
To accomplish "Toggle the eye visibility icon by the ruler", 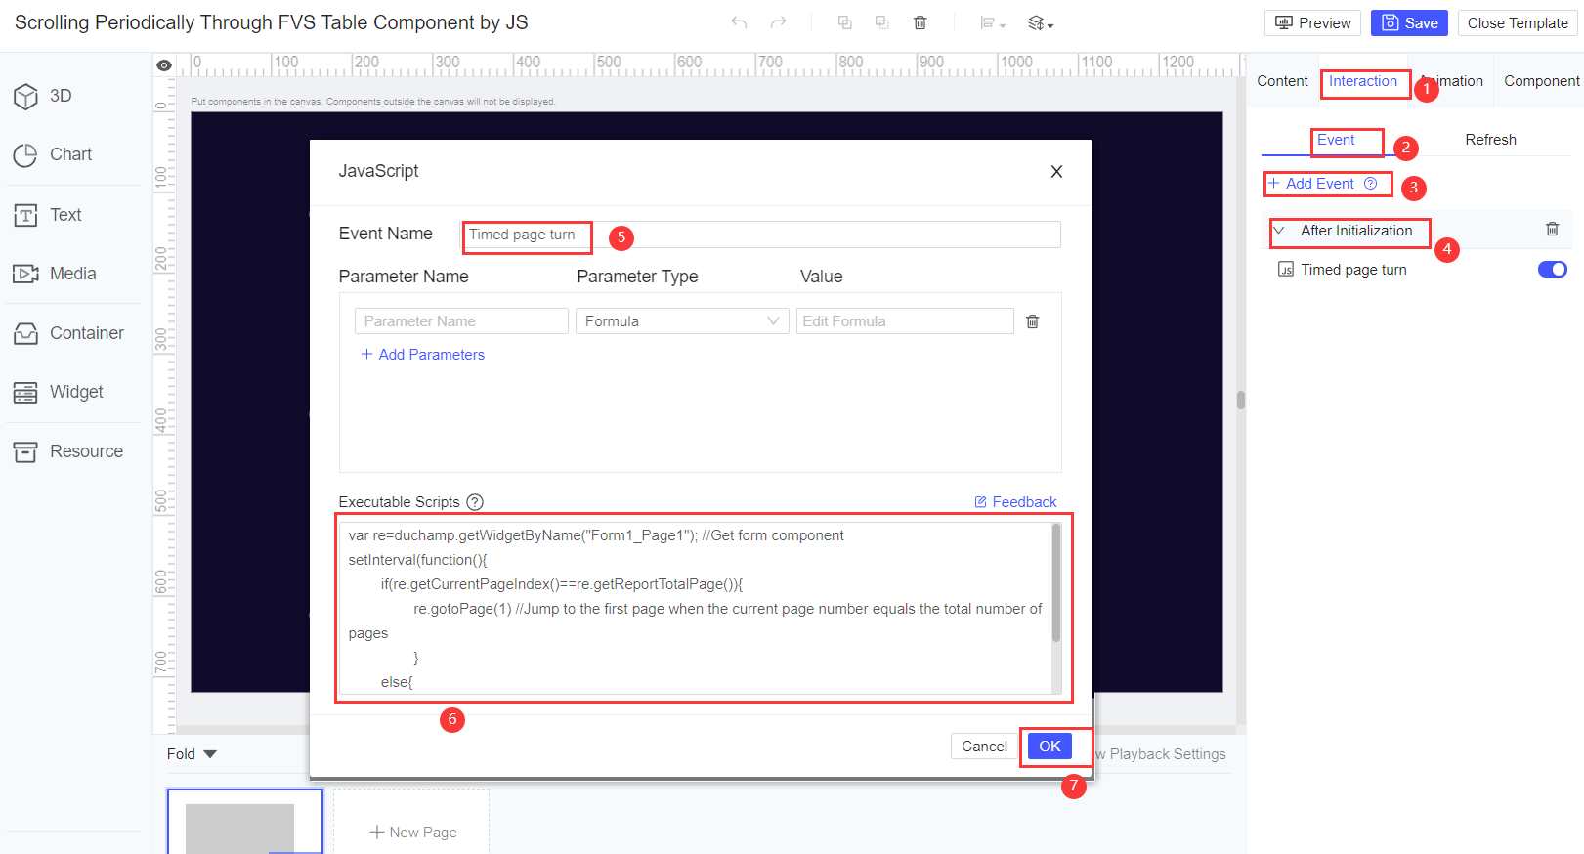I will click(x=164, y=65).
